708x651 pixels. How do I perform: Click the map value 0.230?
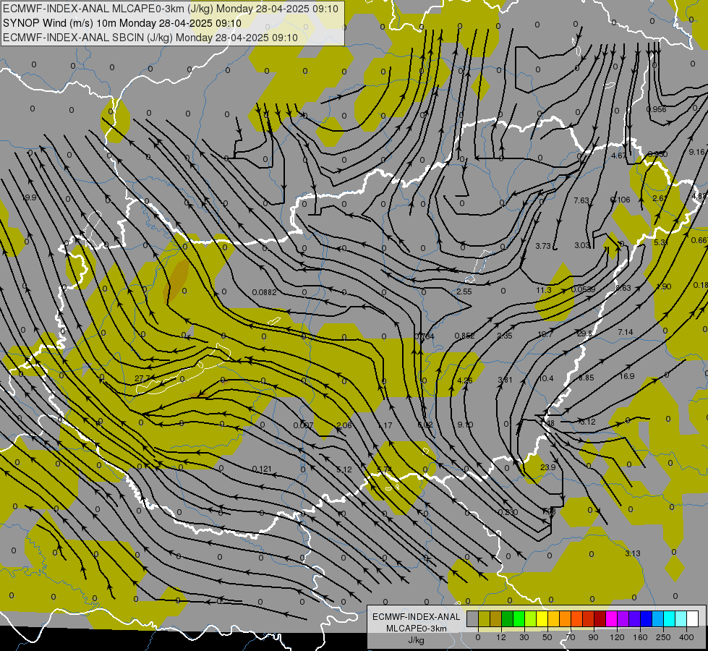(508, 512)
